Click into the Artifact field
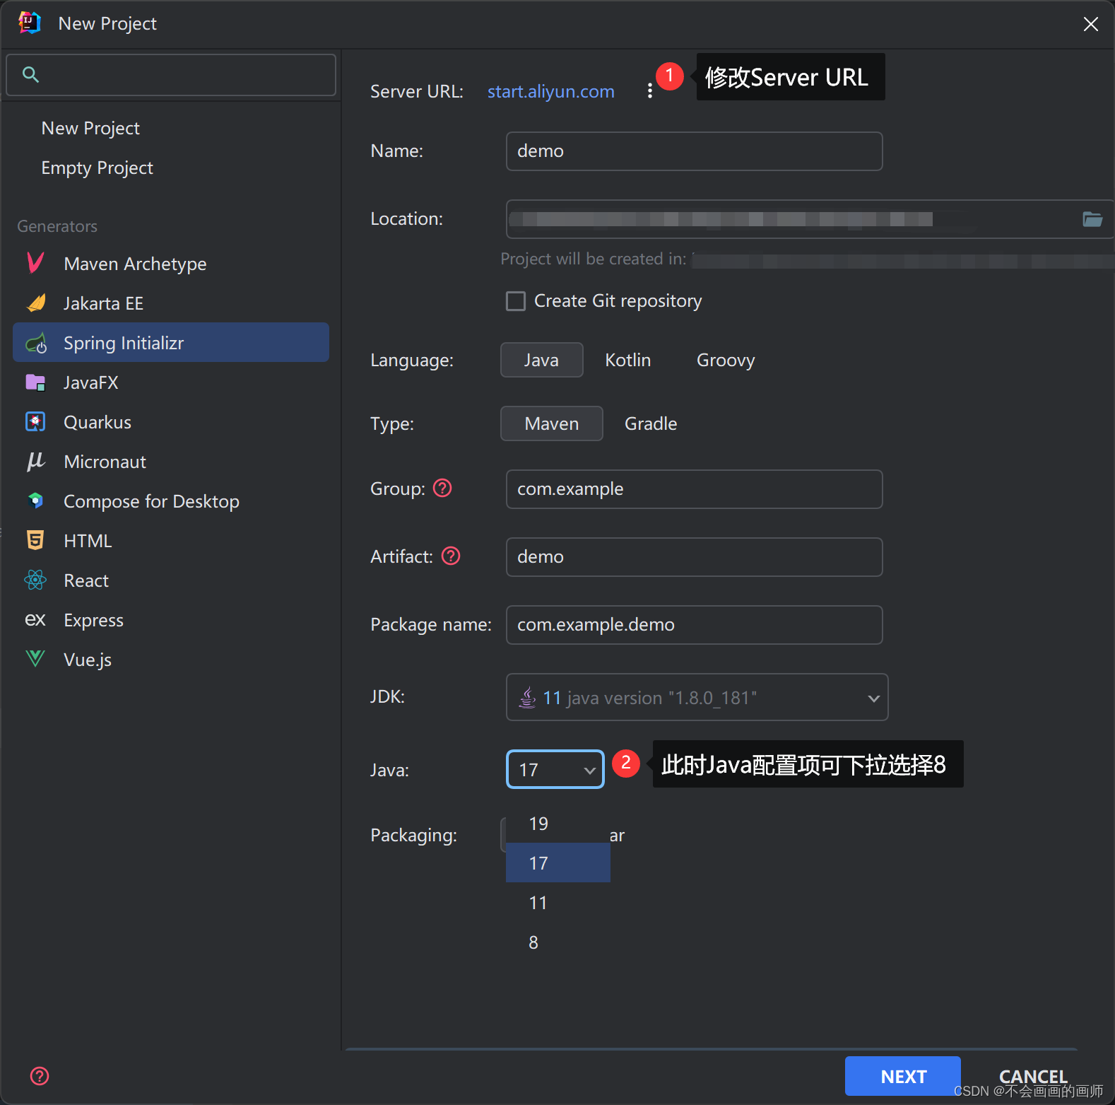 [695, 557]
